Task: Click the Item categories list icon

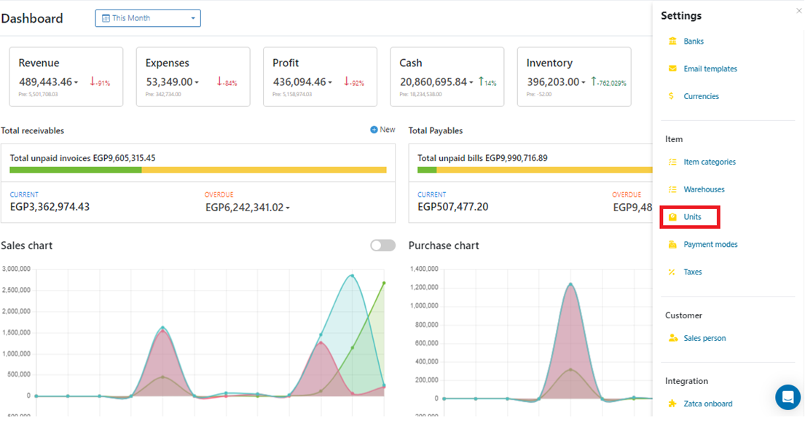Action: point(672,162)
